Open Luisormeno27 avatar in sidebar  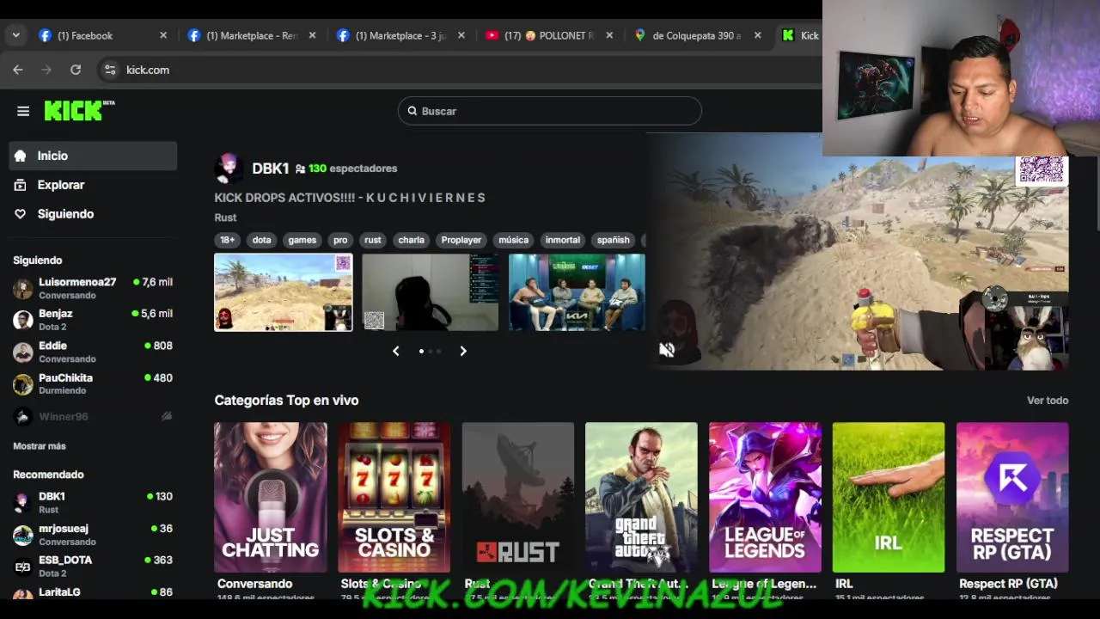[x=23, y=288]
